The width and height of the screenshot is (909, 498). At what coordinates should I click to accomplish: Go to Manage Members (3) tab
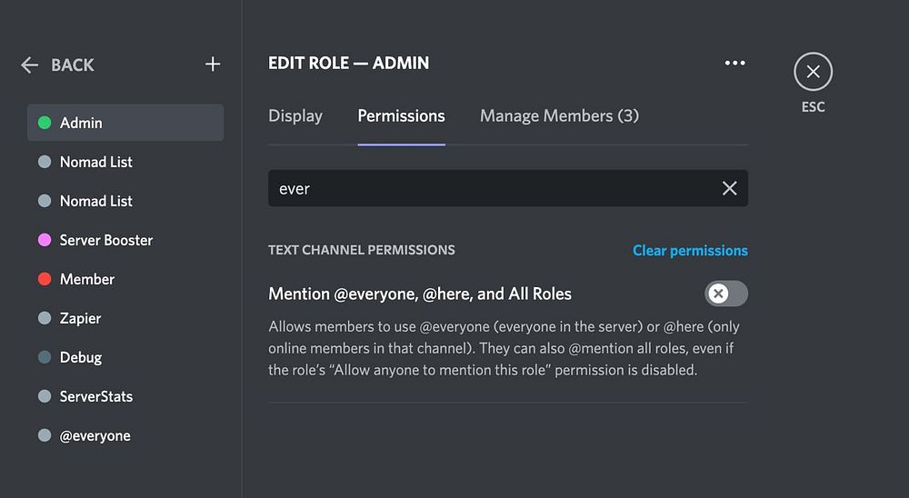pos(559,116)
